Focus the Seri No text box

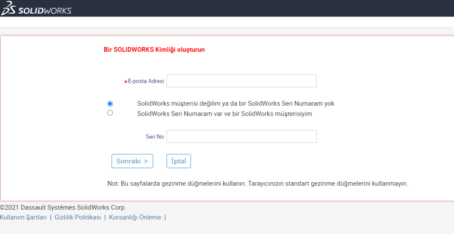241,137
